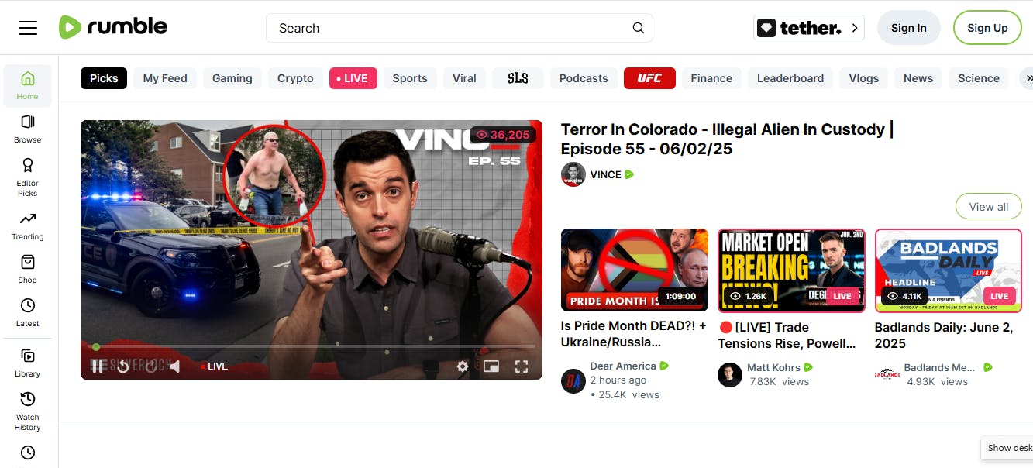This screenshot has width=1033, height=468.
Task: Select the My Feed tab
Action: point(165,78)
